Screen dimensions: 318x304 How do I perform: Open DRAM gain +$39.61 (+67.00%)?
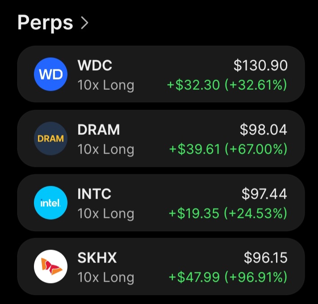228,149
